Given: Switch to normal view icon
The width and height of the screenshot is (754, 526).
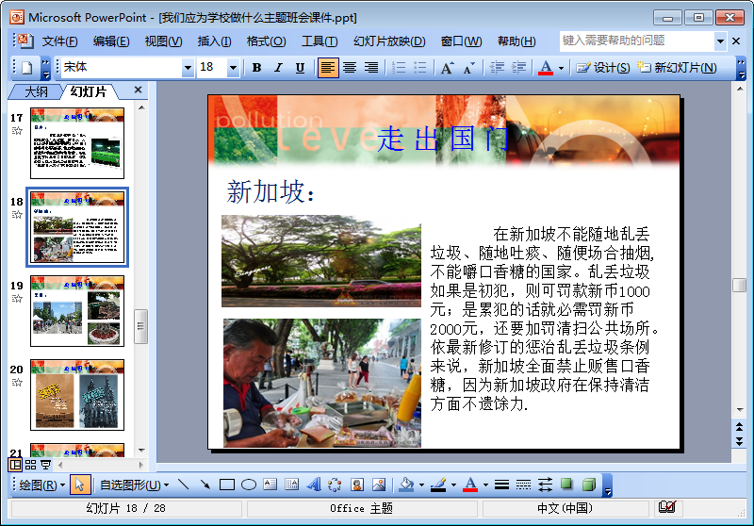Looking at the screenshot, I should [x=16, y=465].
